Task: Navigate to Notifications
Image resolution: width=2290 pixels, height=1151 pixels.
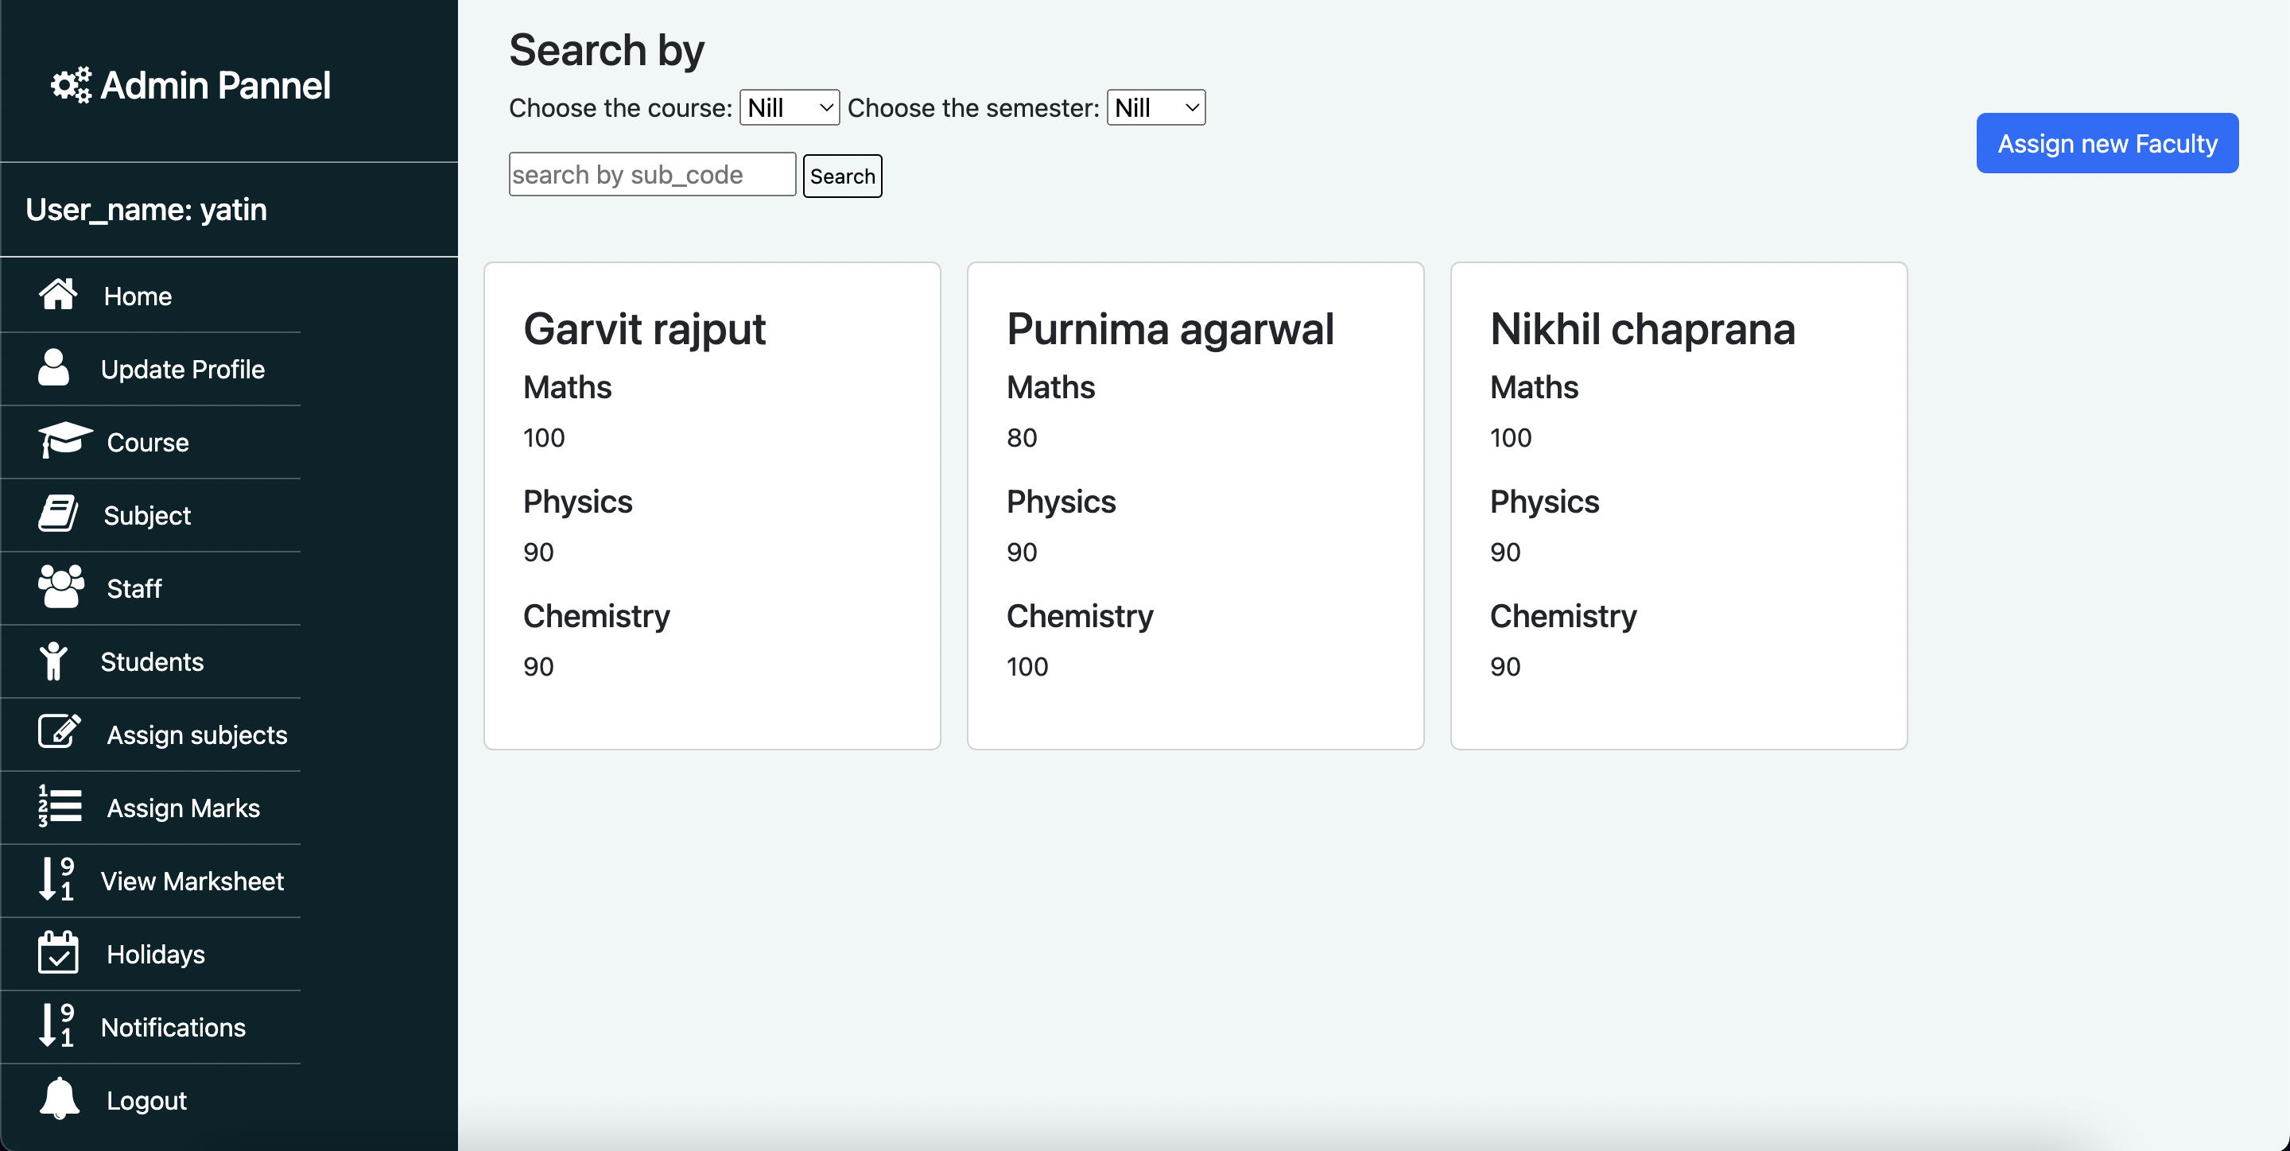Action: [x=173, y=1026]
